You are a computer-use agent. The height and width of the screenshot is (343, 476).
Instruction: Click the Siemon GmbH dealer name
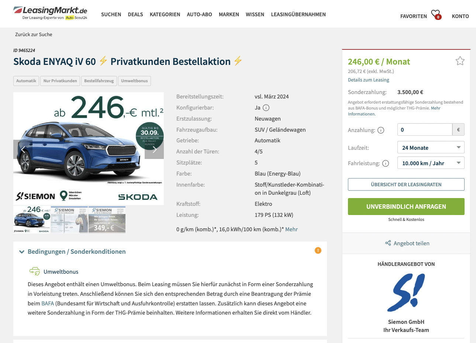click(406, 322)
